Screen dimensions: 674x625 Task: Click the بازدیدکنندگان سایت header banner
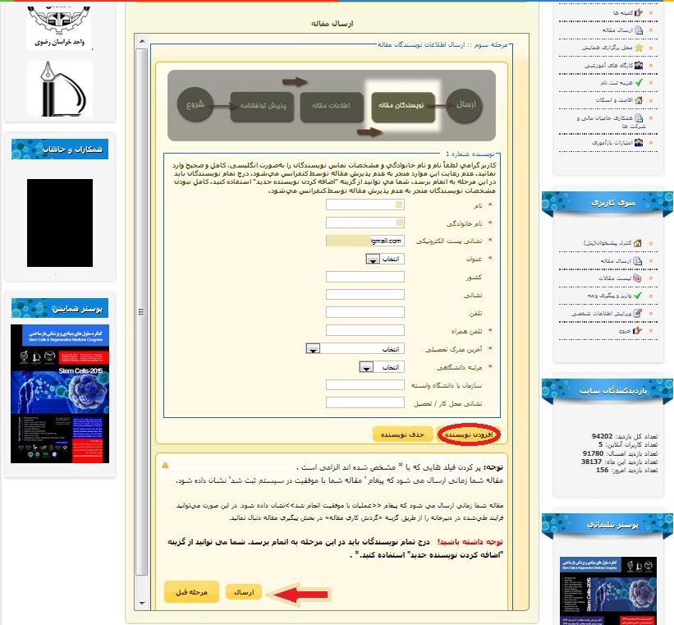tap(608, 390)
